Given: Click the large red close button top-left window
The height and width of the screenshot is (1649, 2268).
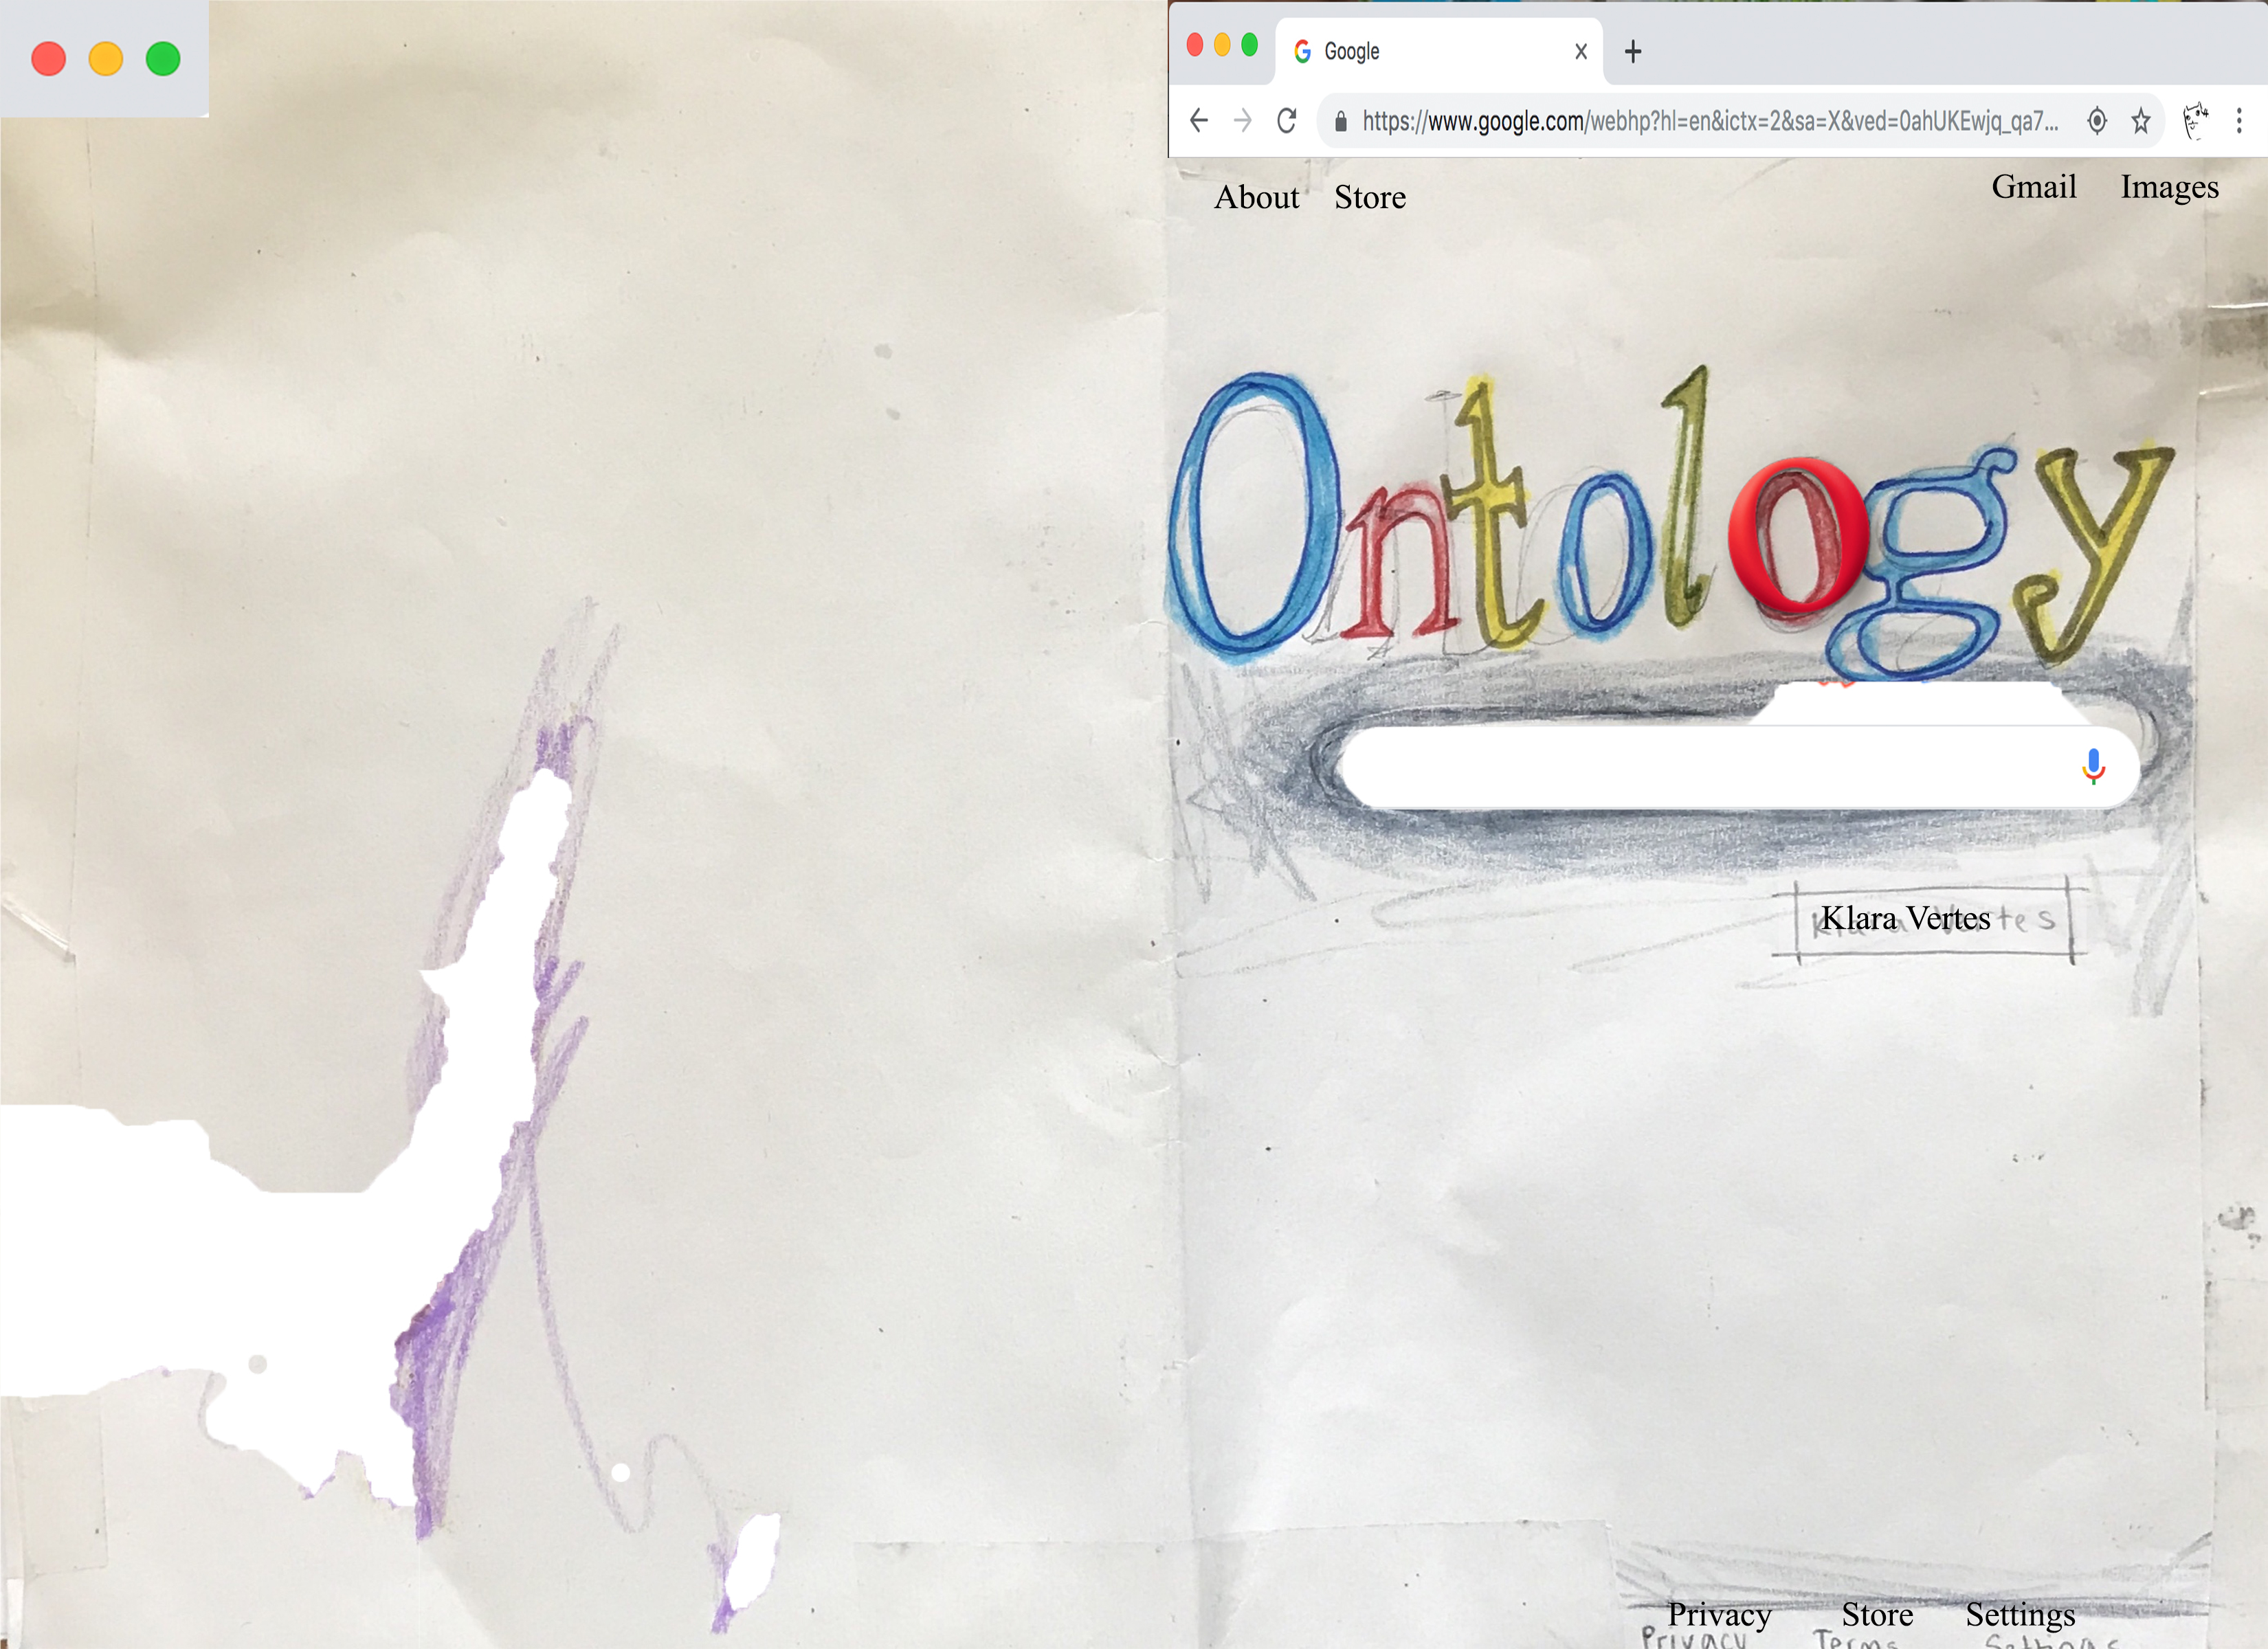Looking at the screenshot, I should (x=49, y=59).
